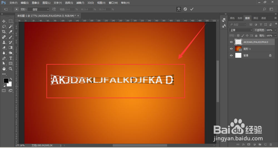Click the 177.16% zoom level field
This screenshot has width=278, height=148.
[x=20, y=145]
